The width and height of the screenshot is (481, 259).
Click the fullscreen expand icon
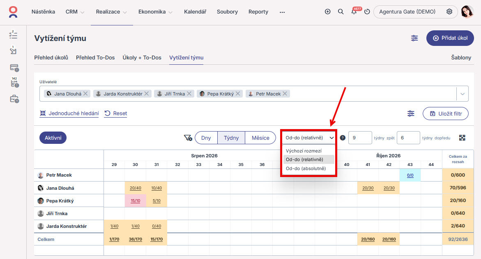pyautogui.click(x=462, y=138)
